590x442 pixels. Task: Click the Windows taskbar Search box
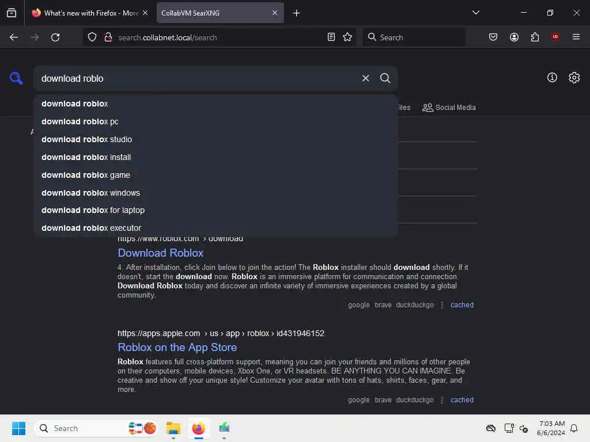click(x=96, y=428)
